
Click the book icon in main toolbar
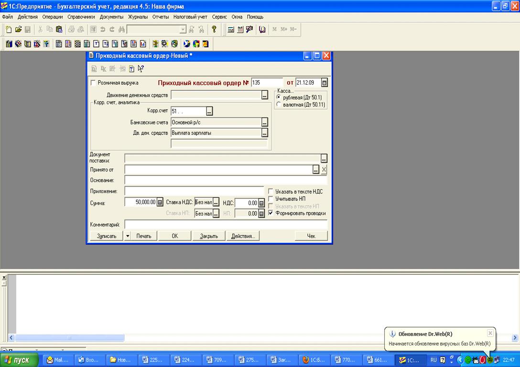pyautogui.click(x=262, y=30)
